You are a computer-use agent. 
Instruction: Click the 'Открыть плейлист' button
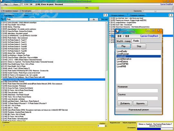[118, 16]
